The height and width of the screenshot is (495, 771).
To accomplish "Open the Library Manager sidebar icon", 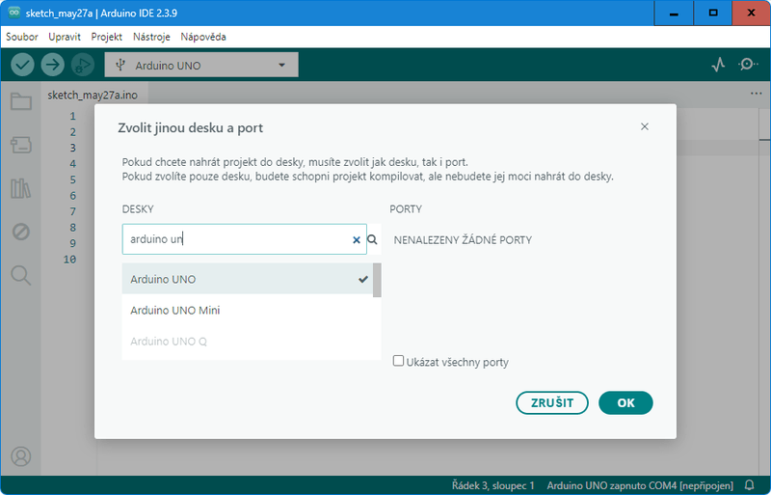I will point(21,188).
